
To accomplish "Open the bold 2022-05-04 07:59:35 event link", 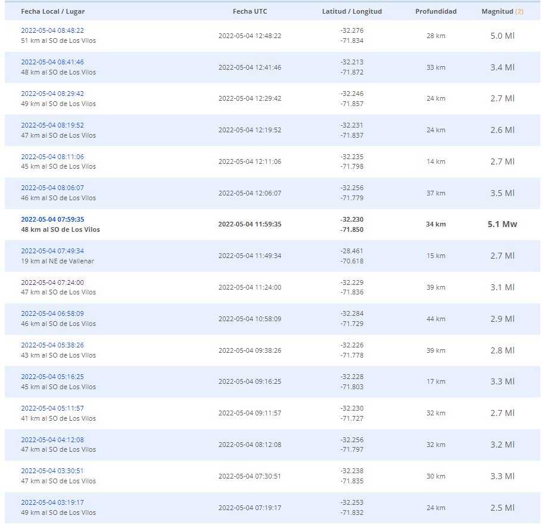I will pos(52,219).
